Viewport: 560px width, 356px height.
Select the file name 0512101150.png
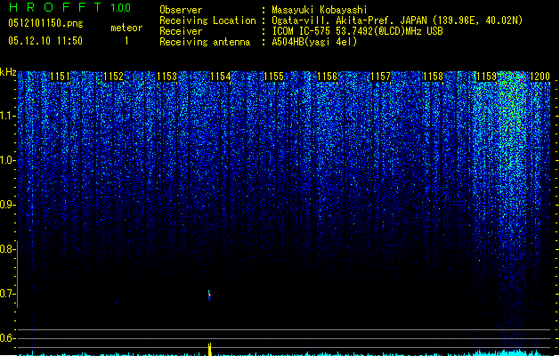coord(45,23)
